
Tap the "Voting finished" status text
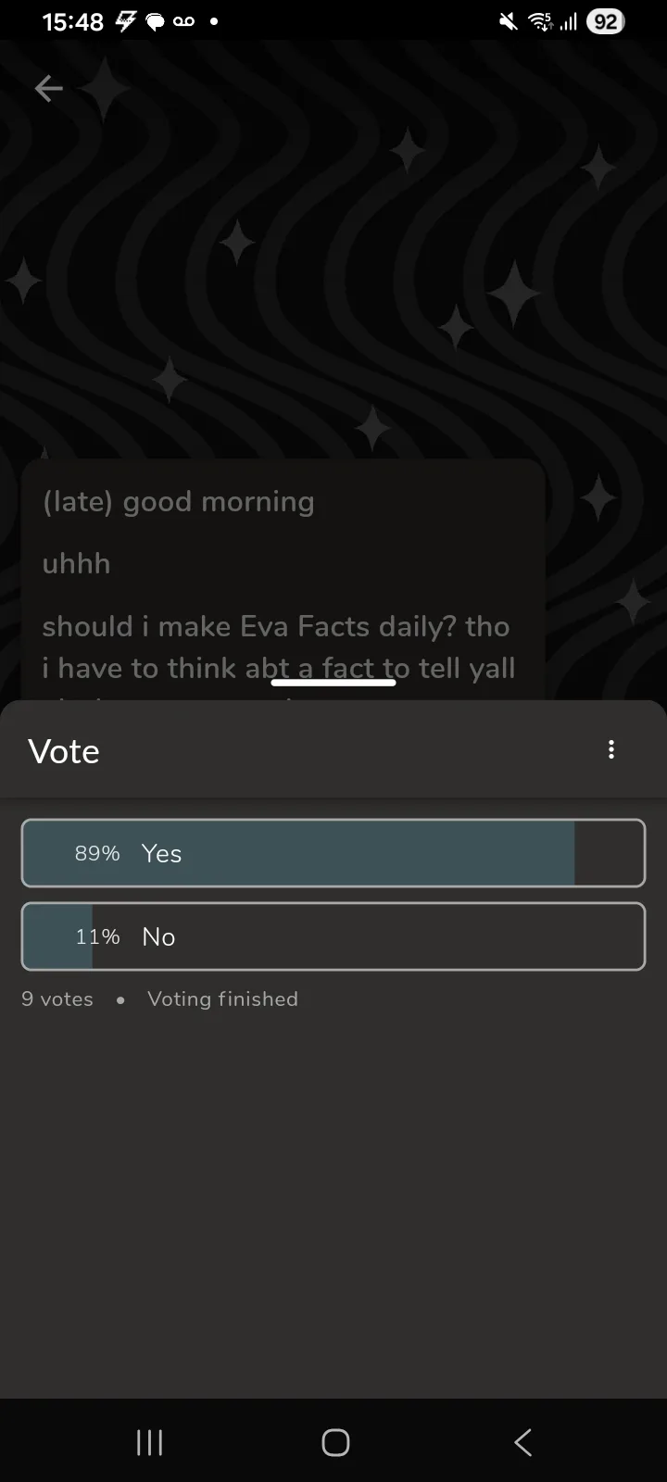point(222,998)
